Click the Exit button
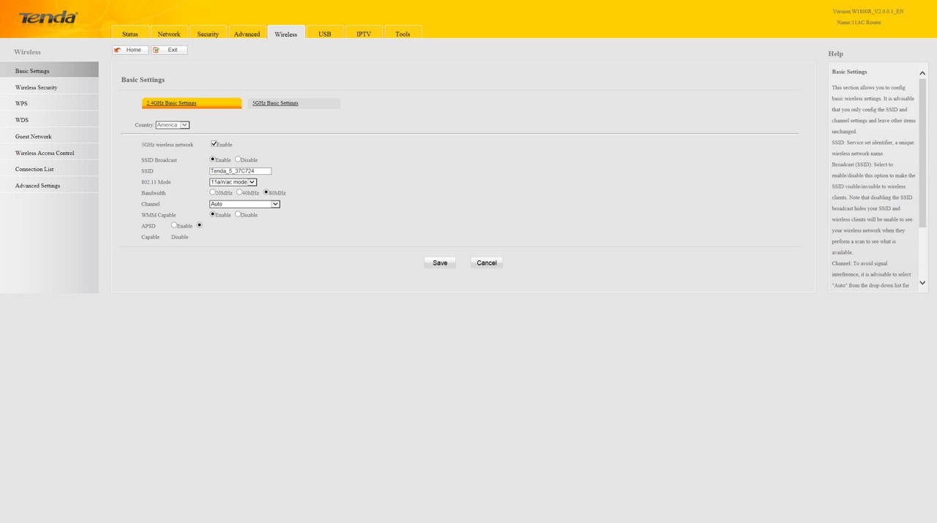This screenshot has height=523, width=937. (169, 50)
